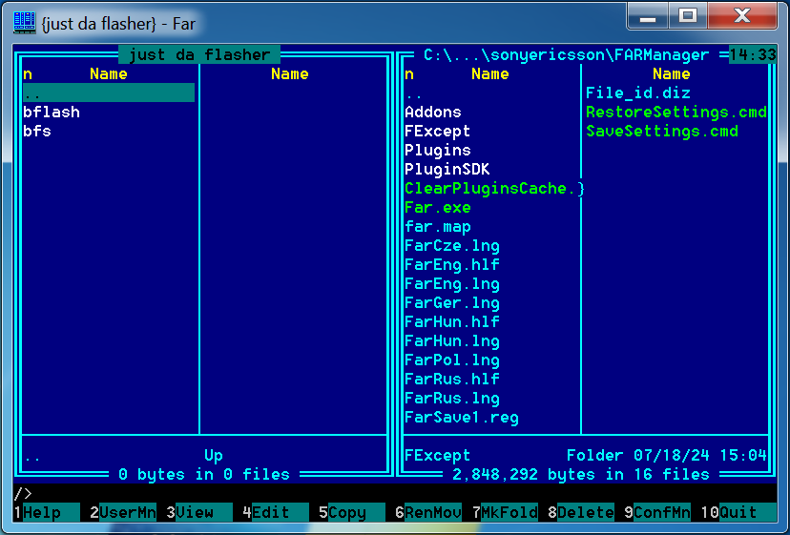Click the 'n' sort marker in right panel
The height and width of the screenshot is (535, 790).
(409, 74)
